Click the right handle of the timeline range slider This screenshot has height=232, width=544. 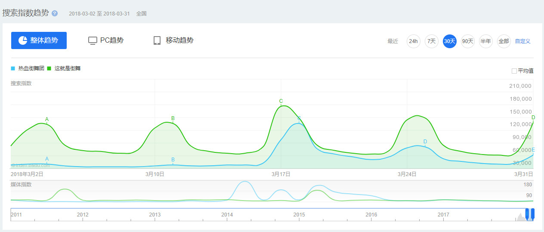(x=533, y=213)
